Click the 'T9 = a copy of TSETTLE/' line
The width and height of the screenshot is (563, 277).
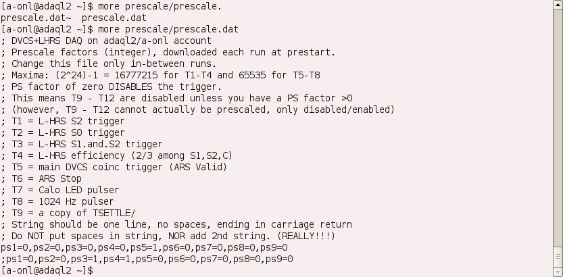68,213
